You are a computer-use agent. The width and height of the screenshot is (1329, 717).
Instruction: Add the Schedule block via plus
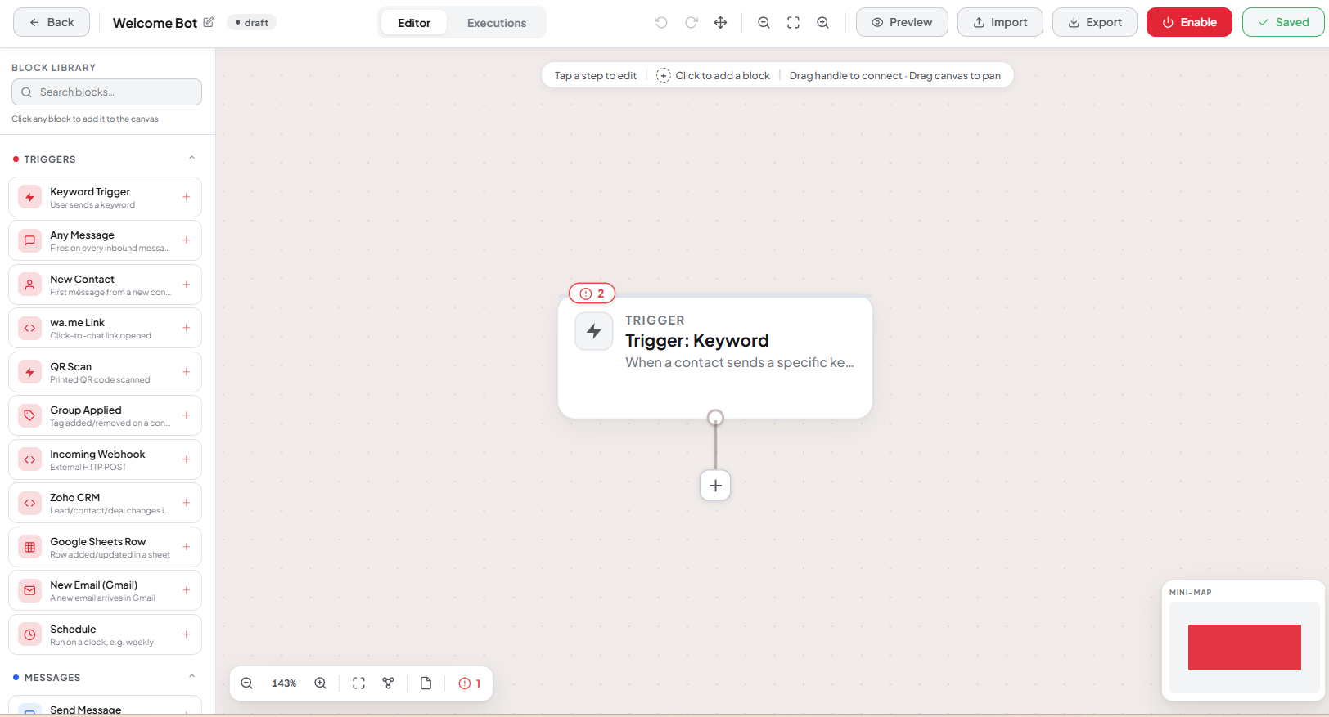point(187,634)
